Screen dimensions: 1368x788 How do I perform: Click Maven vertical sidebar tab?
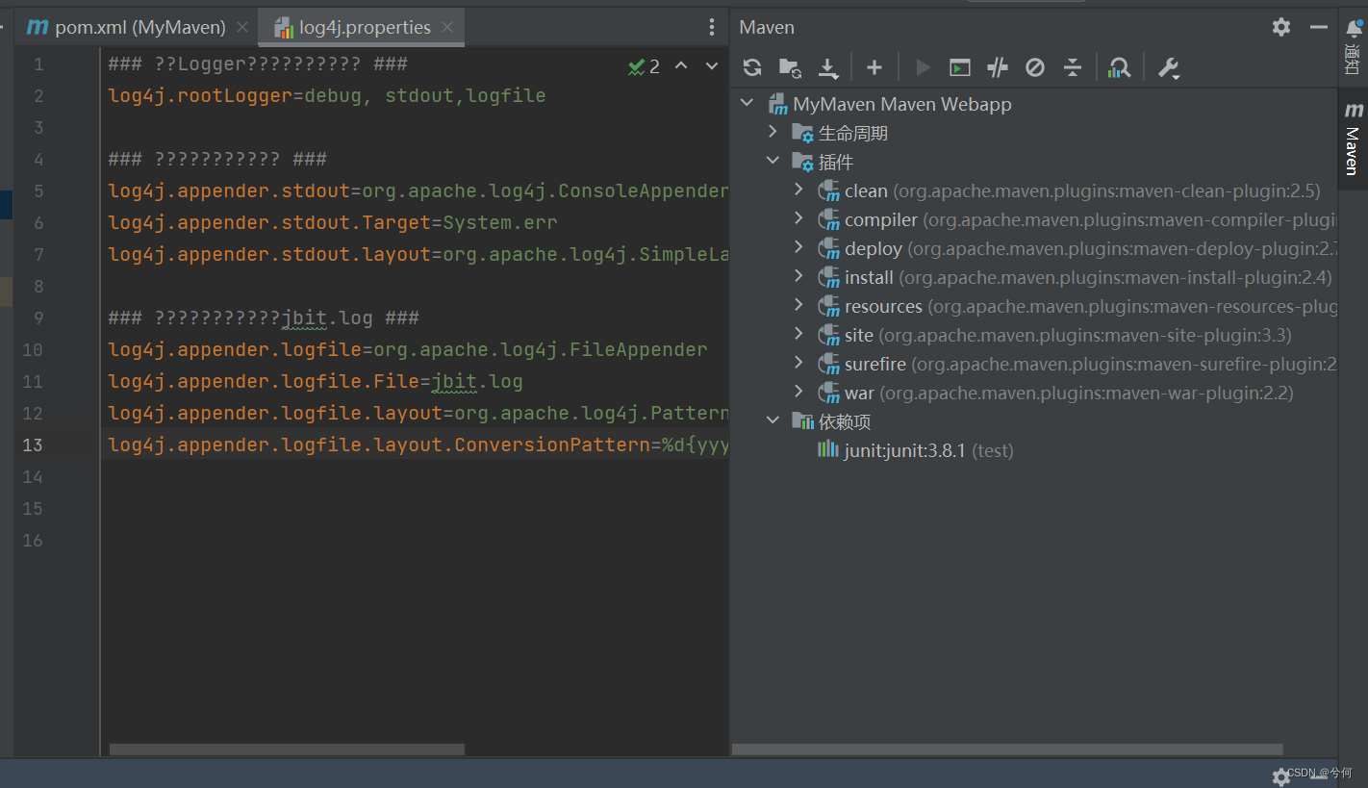coord(1354,137)
